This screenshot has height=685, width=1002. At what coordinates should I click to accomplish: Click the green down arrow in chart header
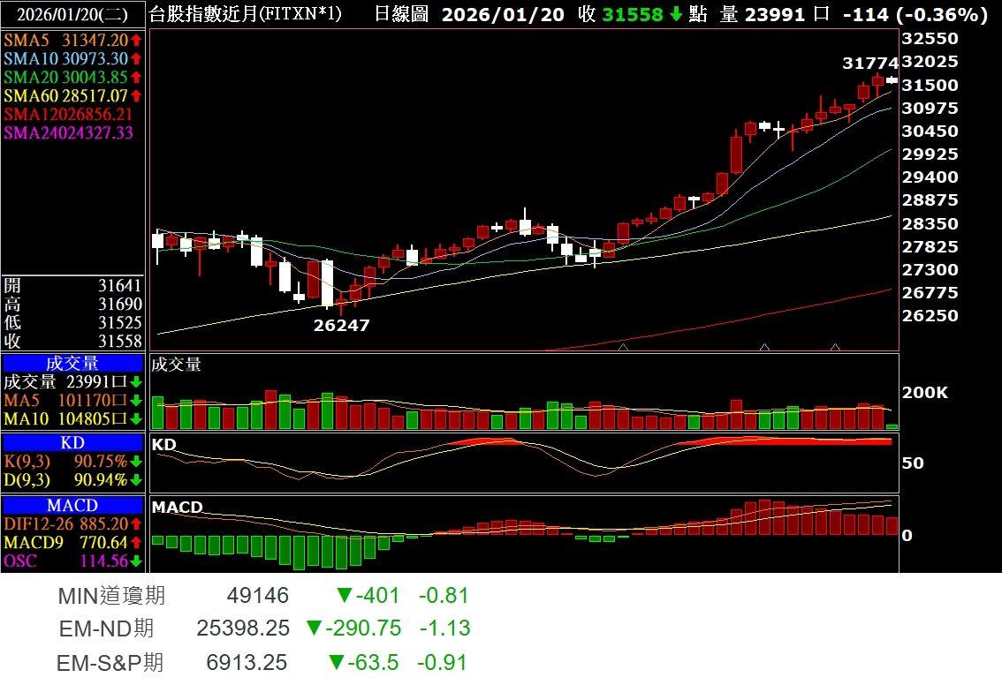(x=676, y=14)
